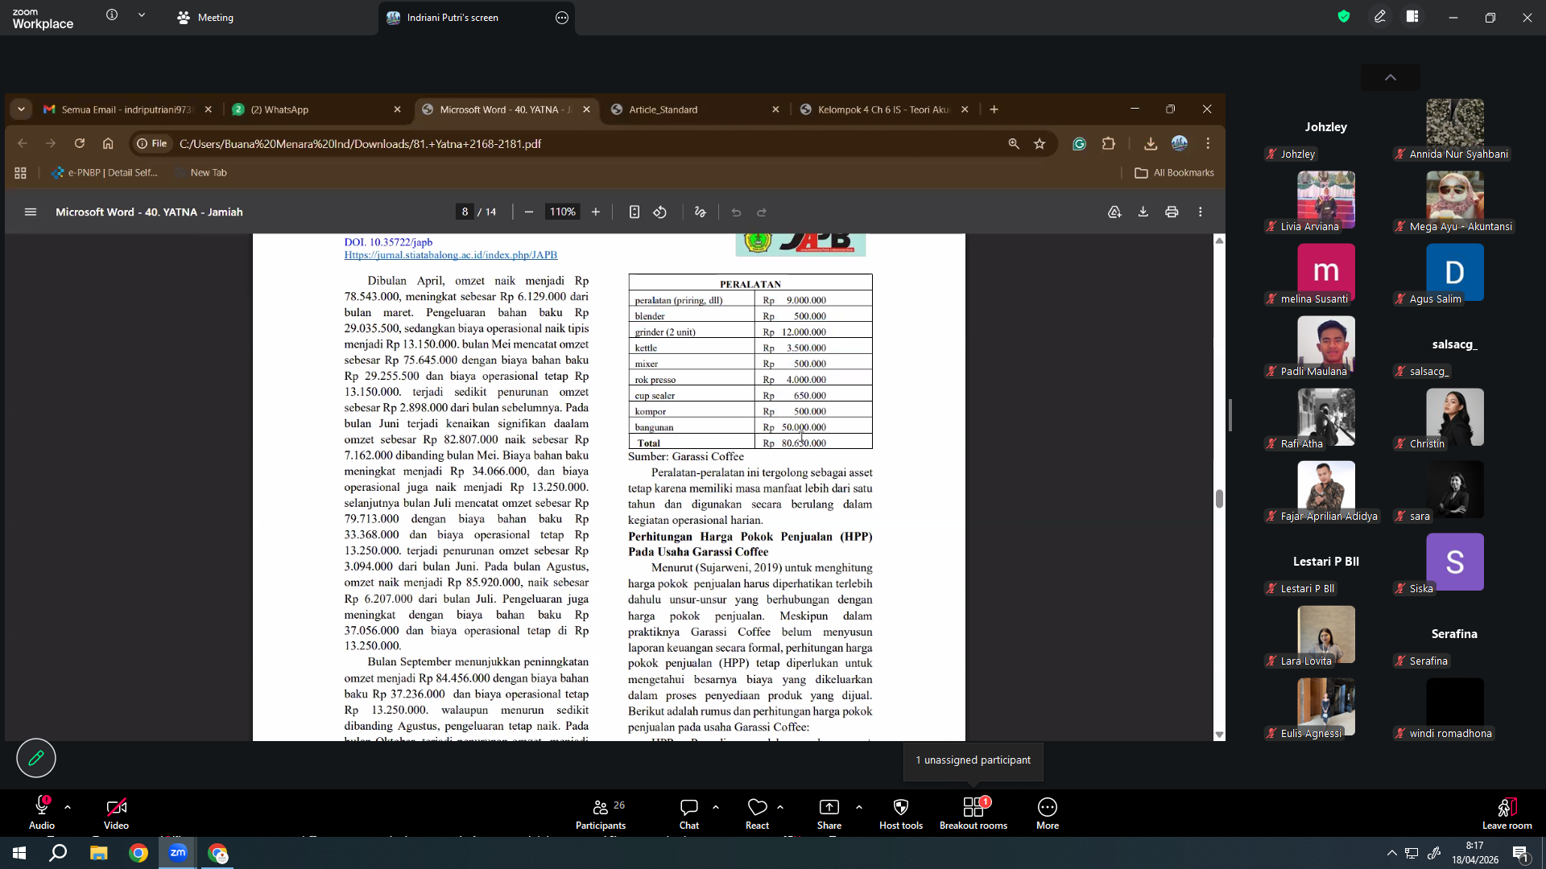Viewport: 1546px width, 869px height.
Task: Switch to Article_Standard browser tab
Action: (x=694, y=109)
